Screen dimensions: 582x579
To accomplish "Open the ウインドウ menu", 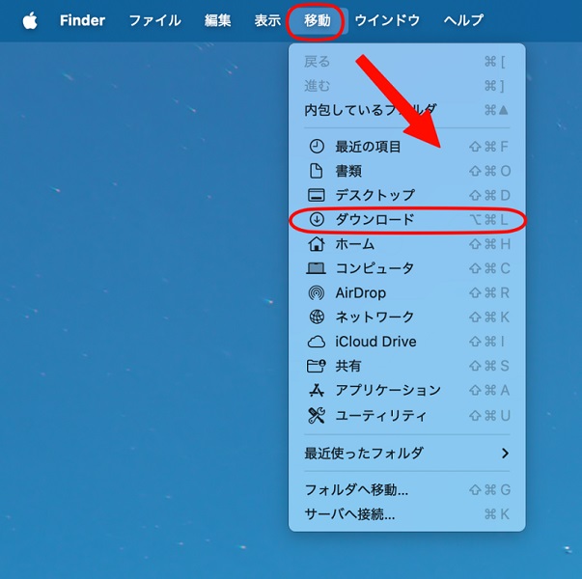I will [387, 20].
